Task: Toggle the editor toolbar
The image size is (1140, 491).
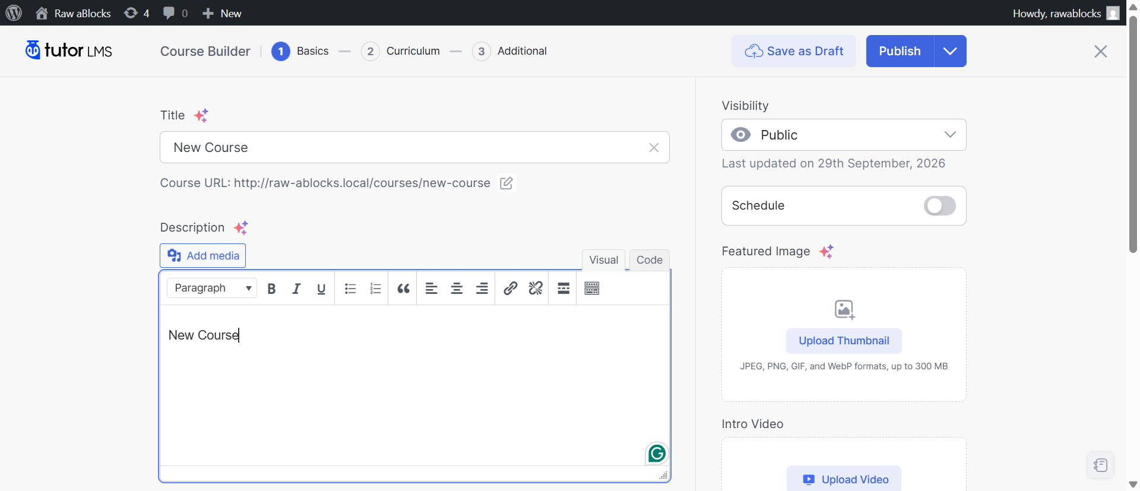Action: point(592,289)
